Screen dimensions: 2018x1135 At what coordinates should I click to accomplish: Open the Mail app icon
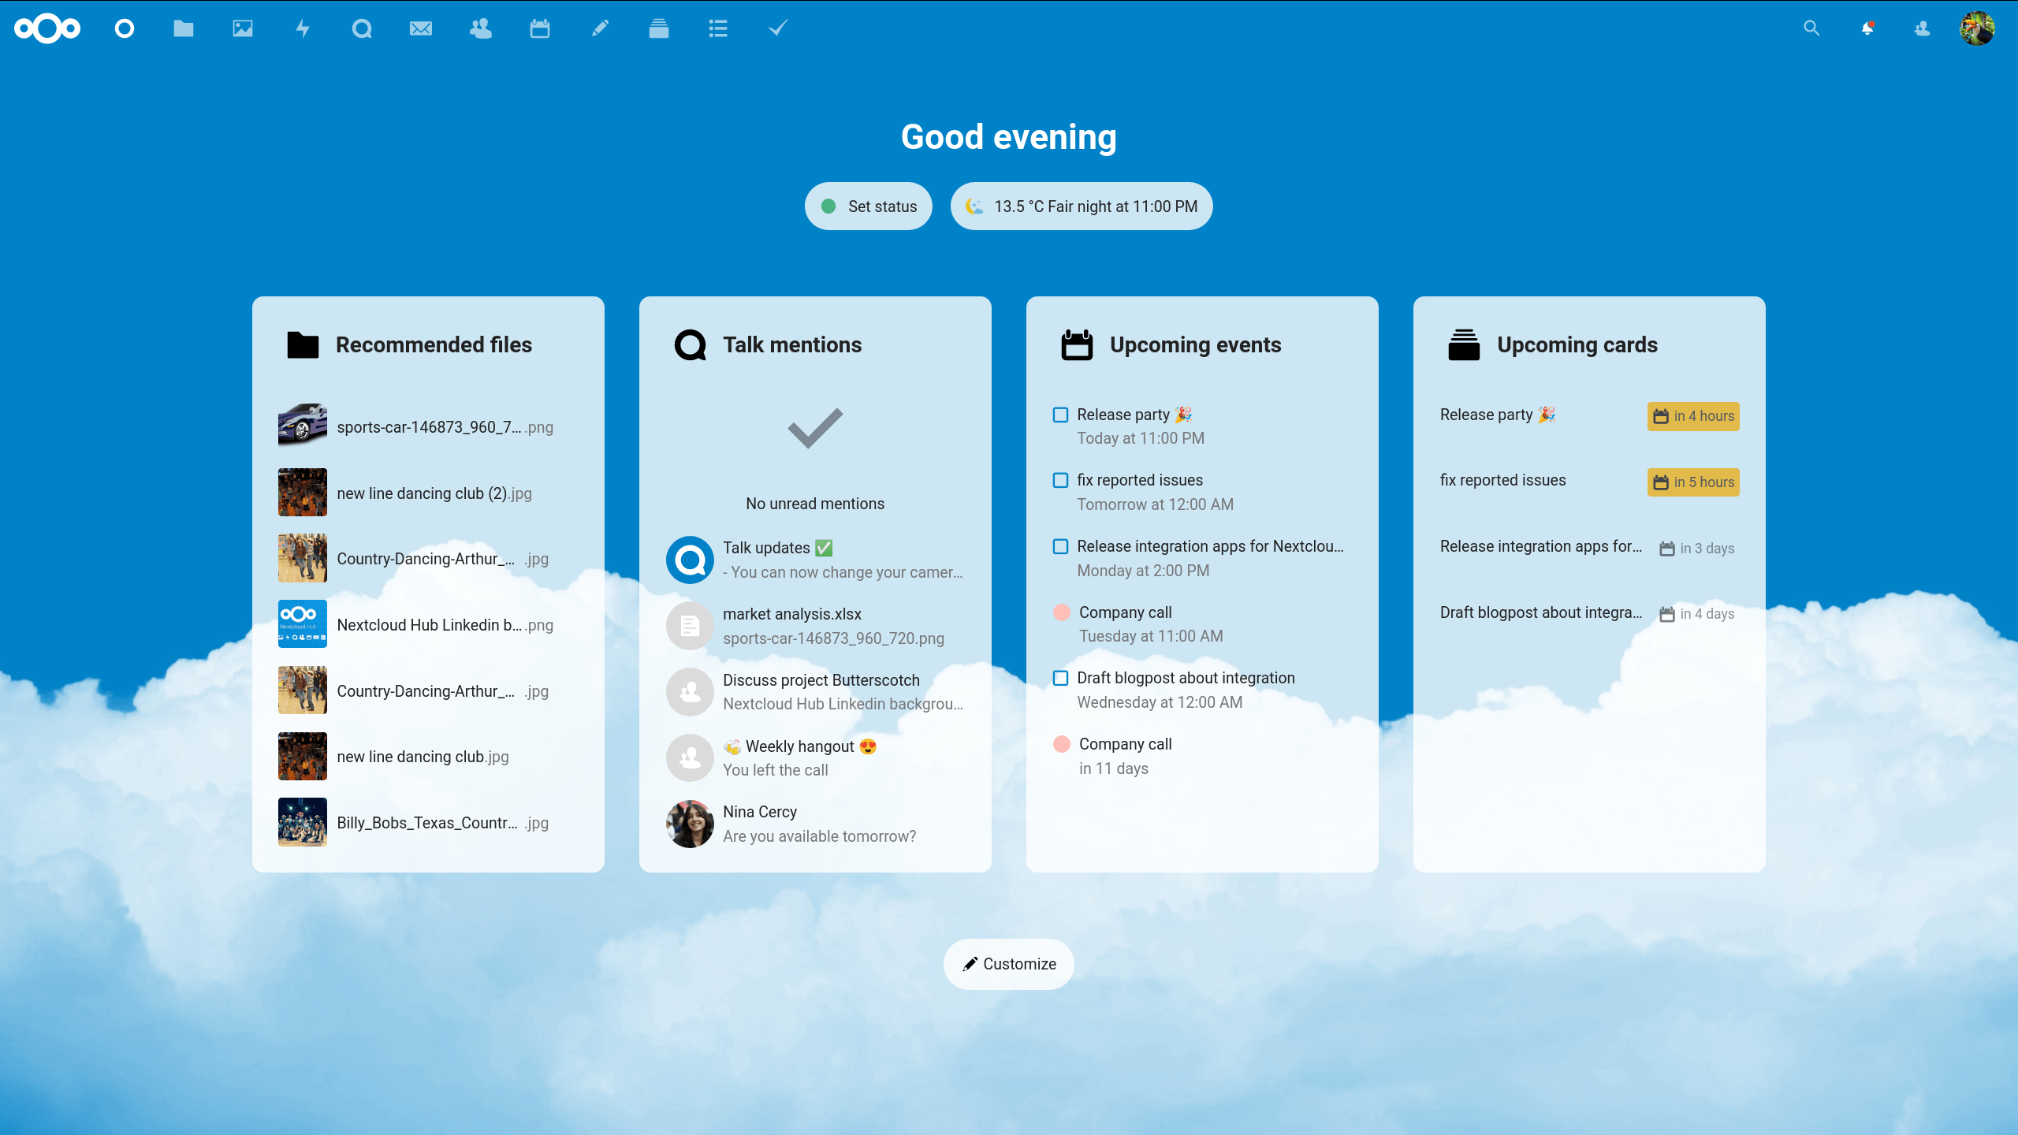422,28
